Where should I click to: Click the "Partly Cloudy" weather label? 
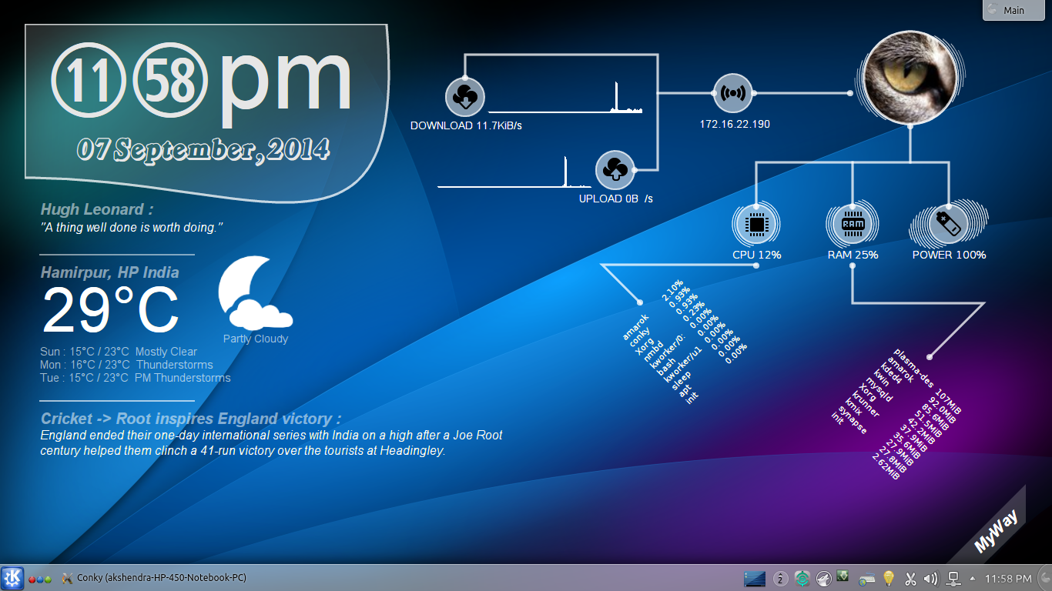click(x=256, y=339)
